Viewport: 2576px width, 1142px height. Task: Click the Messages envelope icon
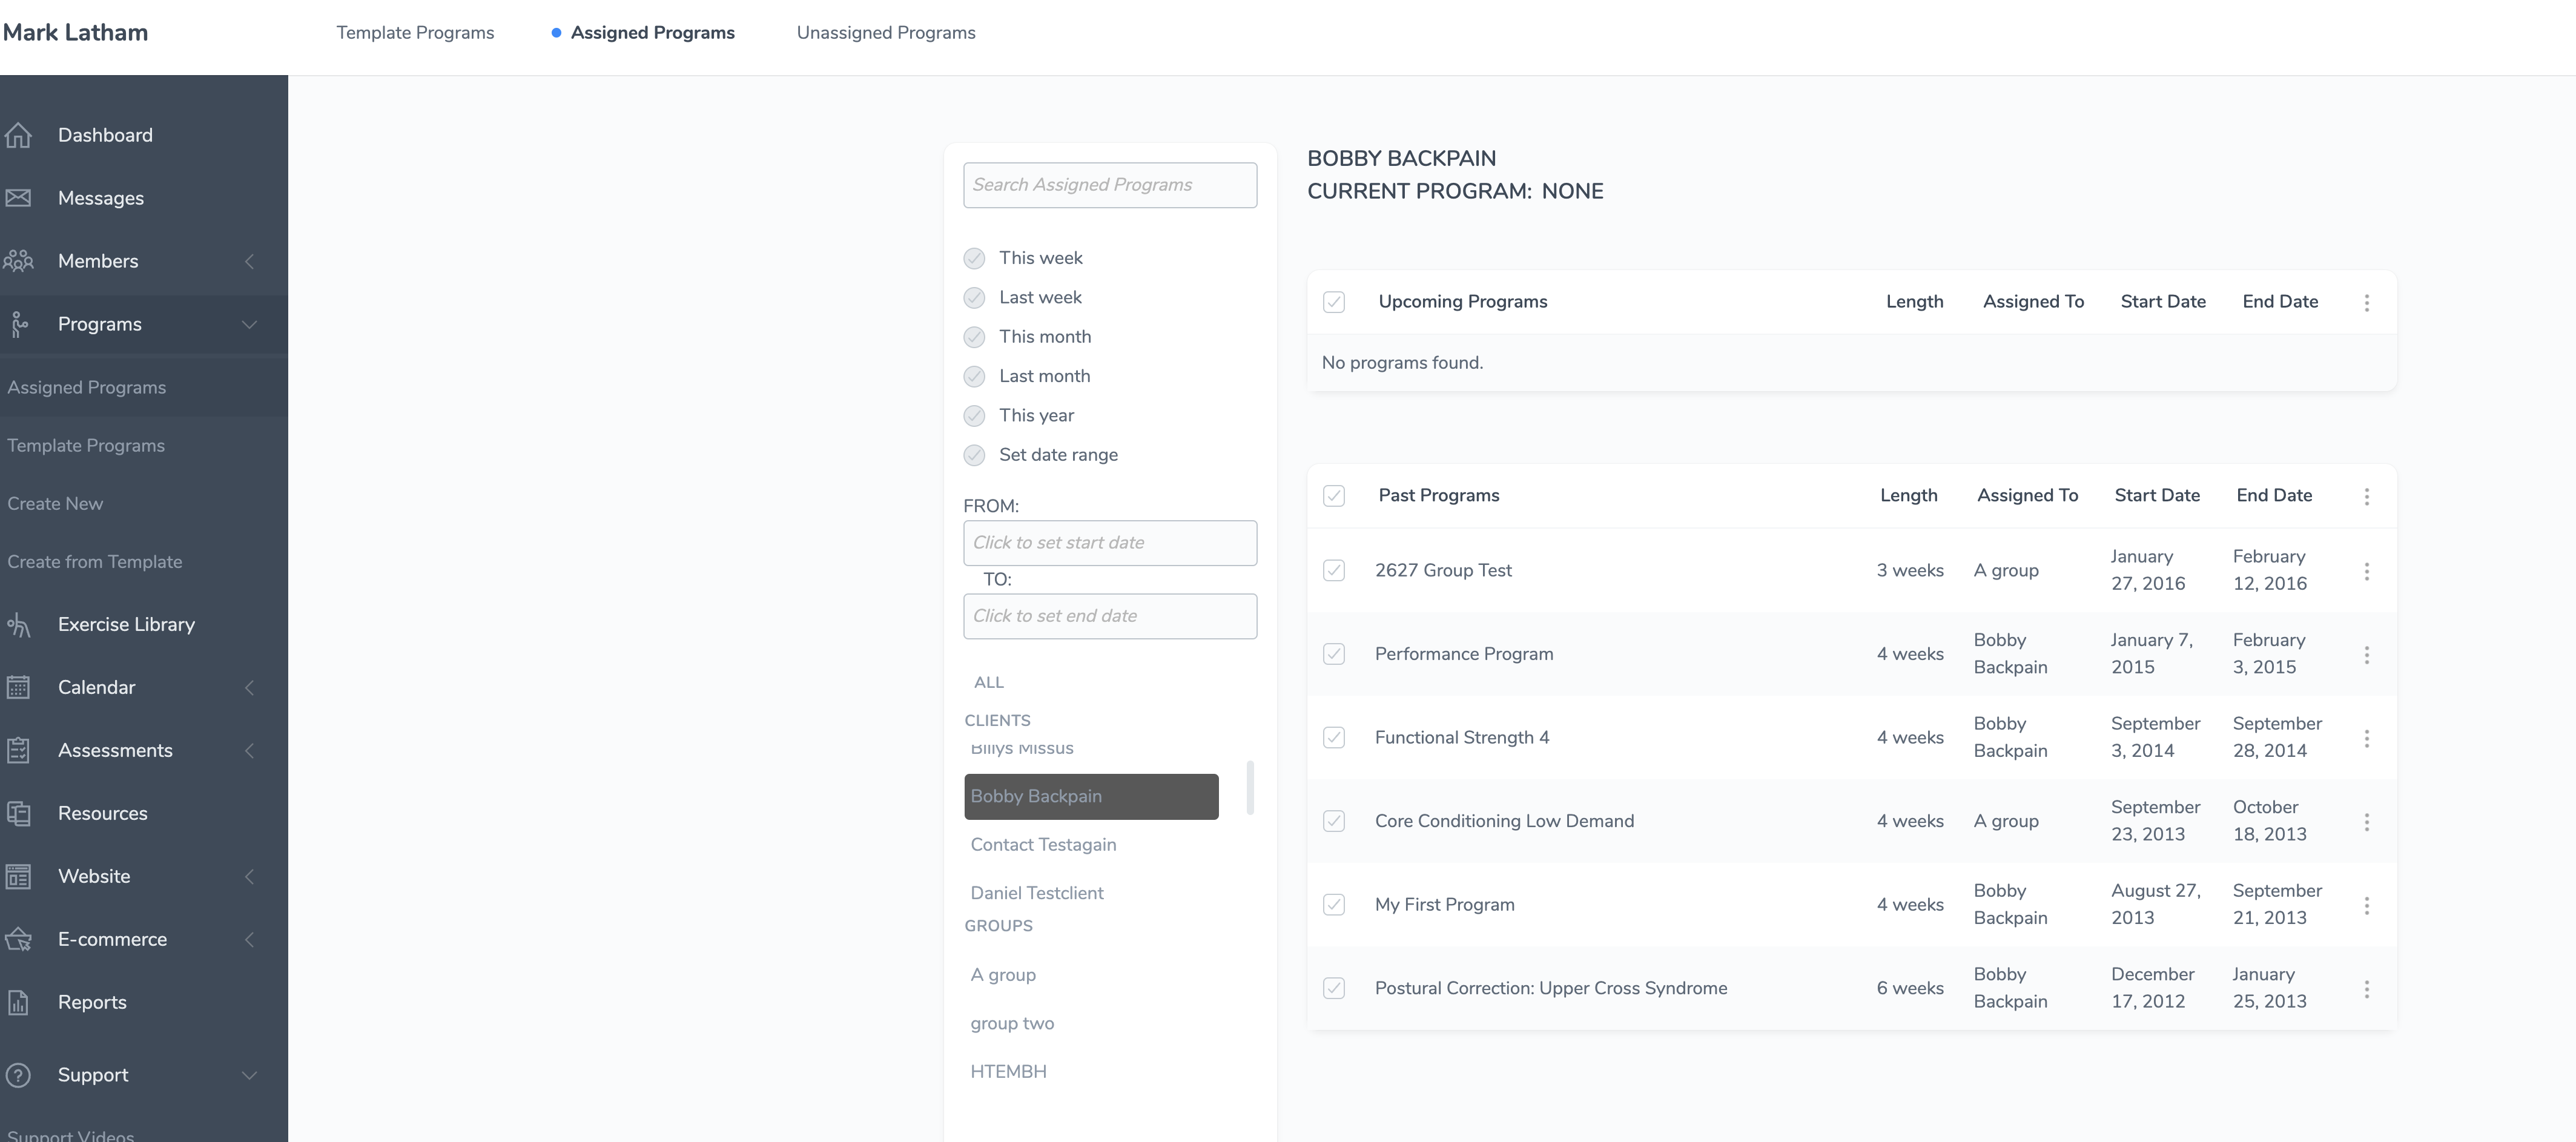[18, 198]
